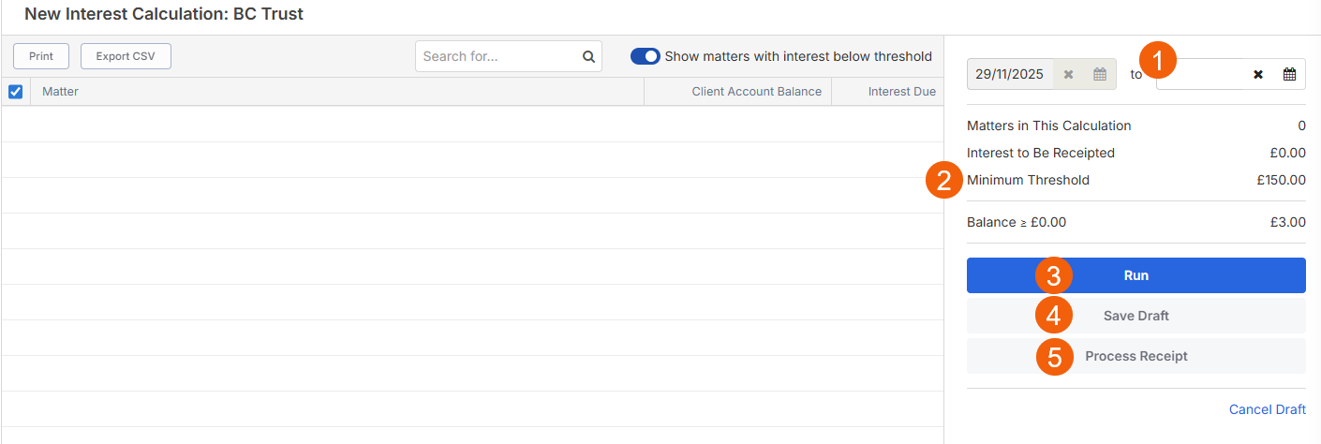Export the list with Export CSV
This screenshot has height=444, width=1321.
point(126,56)
